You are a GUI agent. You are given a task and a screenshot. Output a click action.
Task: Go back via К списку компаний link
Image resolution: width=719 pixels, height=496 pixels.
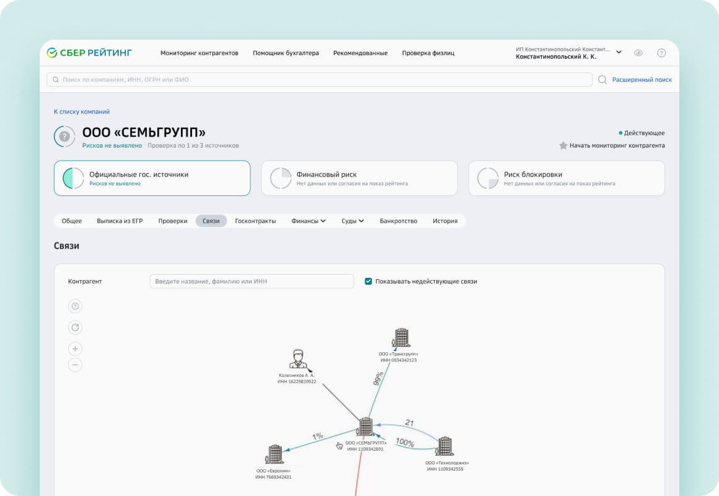[x=82, y=112]
